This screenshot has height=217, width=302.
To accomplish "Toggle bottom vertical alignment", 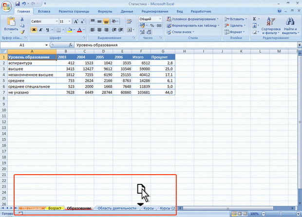I will click(106, 21).
